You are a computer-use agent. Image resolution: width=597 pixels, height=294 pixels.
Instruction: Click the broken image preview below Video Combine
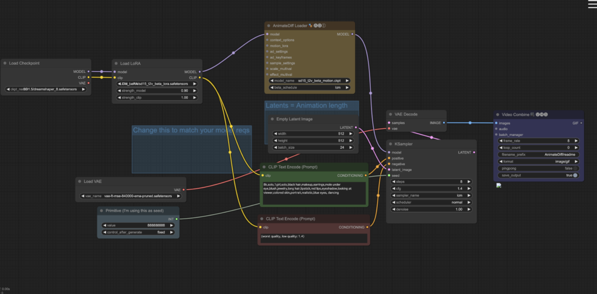tap(498, 185)
